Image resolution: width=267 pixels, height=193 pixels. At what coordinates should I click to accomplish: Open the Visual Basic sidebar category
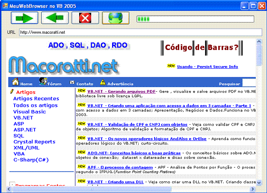coord(30,112)
